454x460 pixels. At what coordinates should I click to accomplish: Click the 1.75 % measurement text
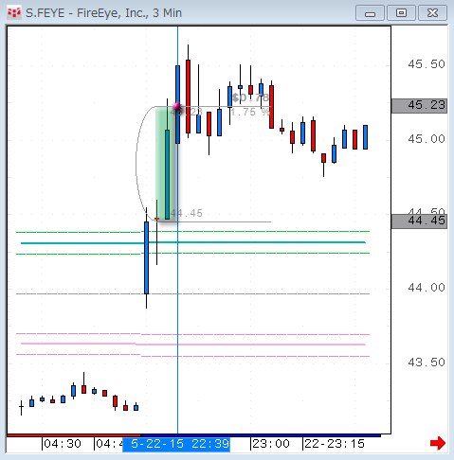pyautogui.click(x=250, y=112)
